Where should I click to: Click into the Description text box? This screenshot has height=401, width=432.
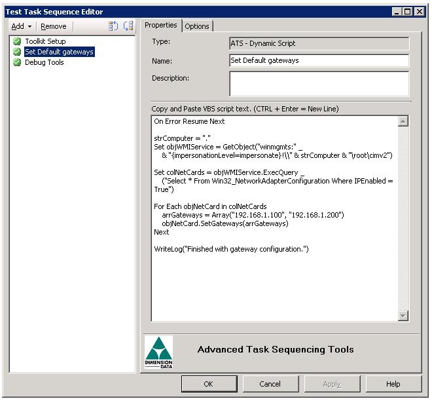click(319, 84)
